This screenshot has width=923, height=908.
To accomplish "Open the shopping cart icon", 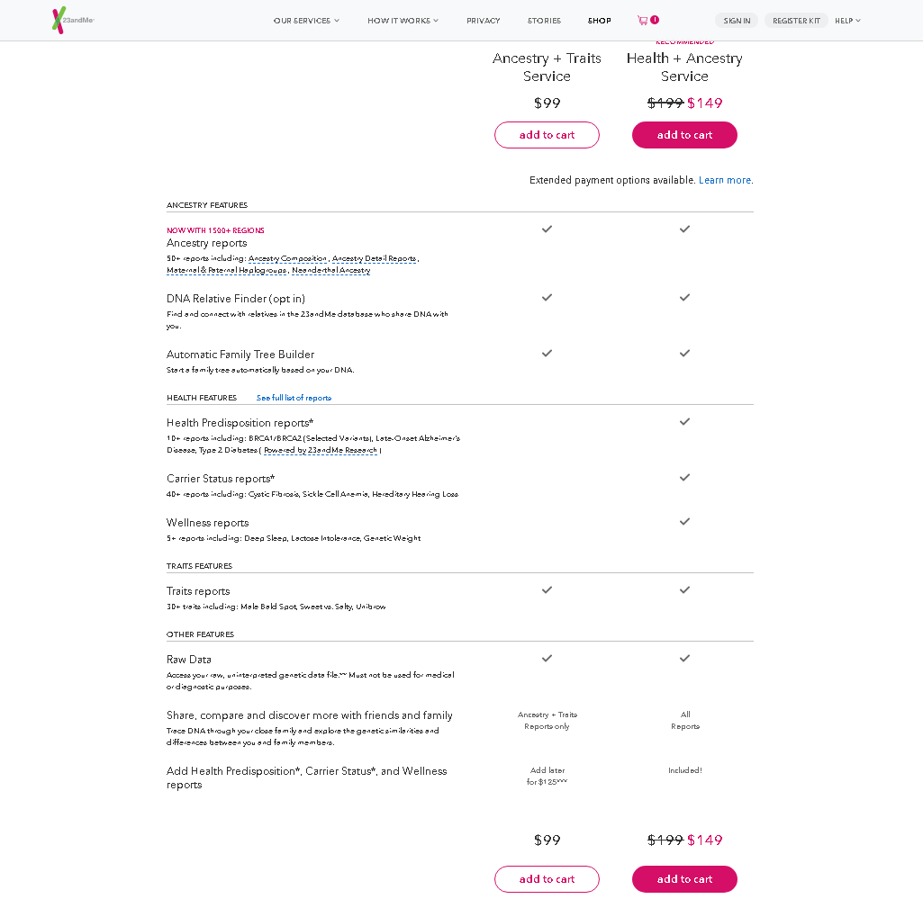I will pyautogui.click(x=643, y=20).
